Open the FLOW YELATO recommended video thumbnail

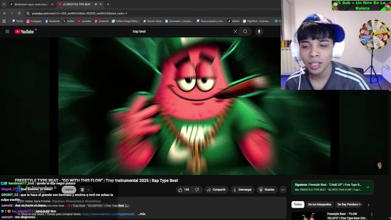pyautogui.click(x=308, y=216)
